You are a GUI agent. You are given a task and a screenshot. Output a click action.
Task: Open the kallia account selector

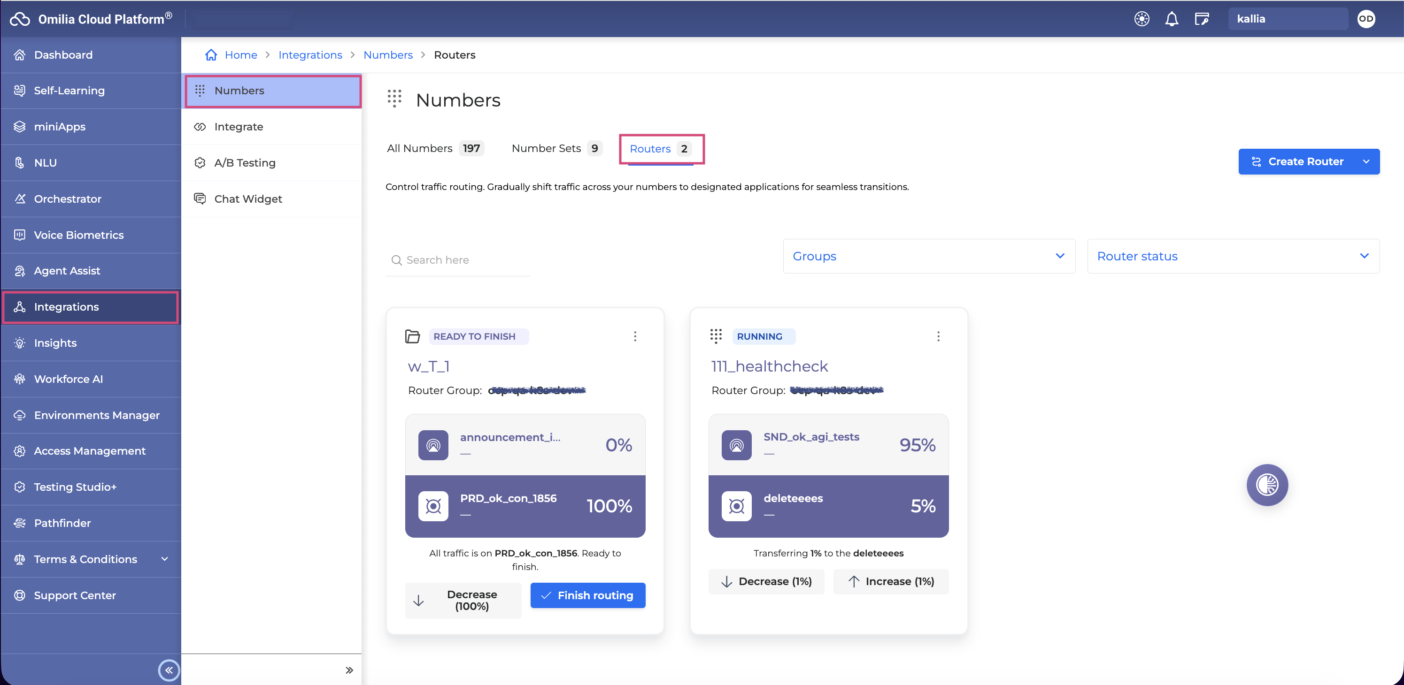point(1288,19)
